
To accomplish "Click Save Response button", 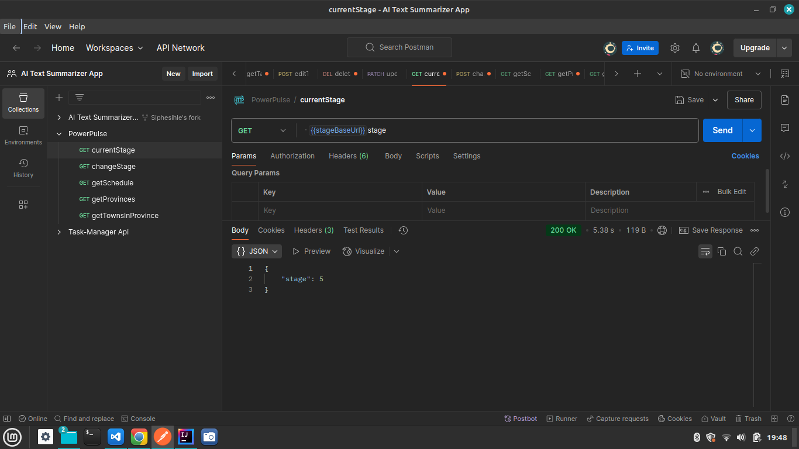I will click(711, 230).
